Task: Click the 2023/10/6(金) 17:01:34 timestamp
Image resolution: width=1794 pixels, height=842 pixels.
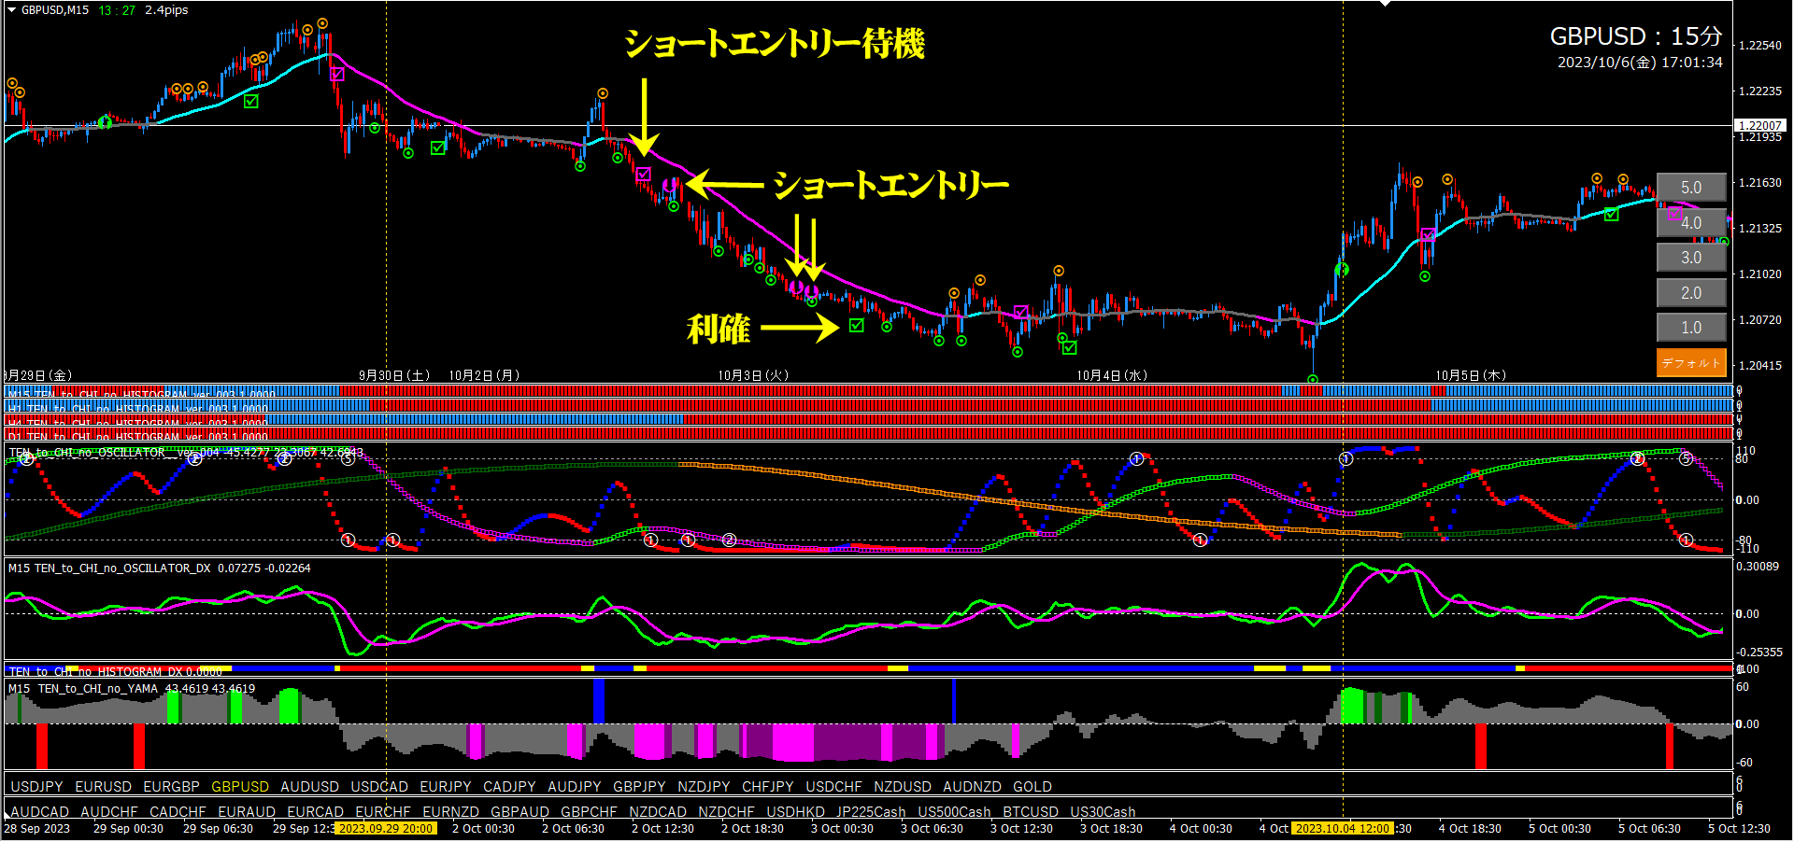Action: click(x=1640, y=63)
